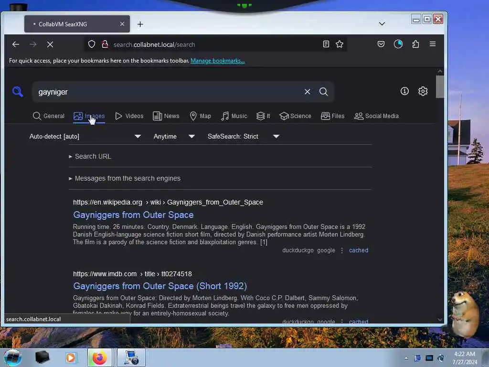
Task: Open the Save to Pocket icon
Action: pyautogui.click(x=381, y=44)
